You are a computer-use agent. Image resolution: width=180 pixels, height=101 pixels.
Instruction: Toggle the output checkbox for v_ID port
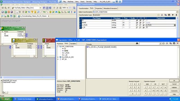coord(141,27)
